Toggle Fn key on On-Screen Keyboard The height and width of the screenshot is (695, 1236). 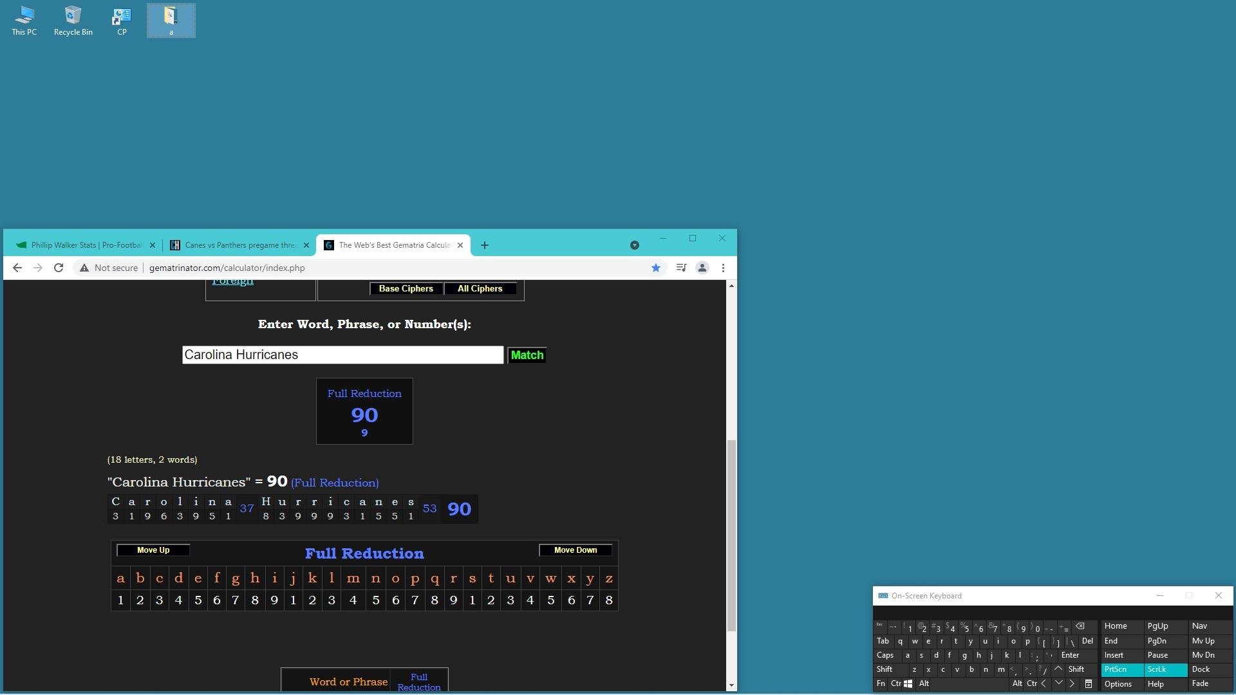click(x=881, y=683)
